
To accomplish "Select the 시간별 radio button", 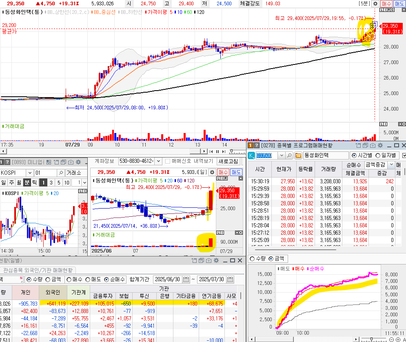I will coord(354,155).
